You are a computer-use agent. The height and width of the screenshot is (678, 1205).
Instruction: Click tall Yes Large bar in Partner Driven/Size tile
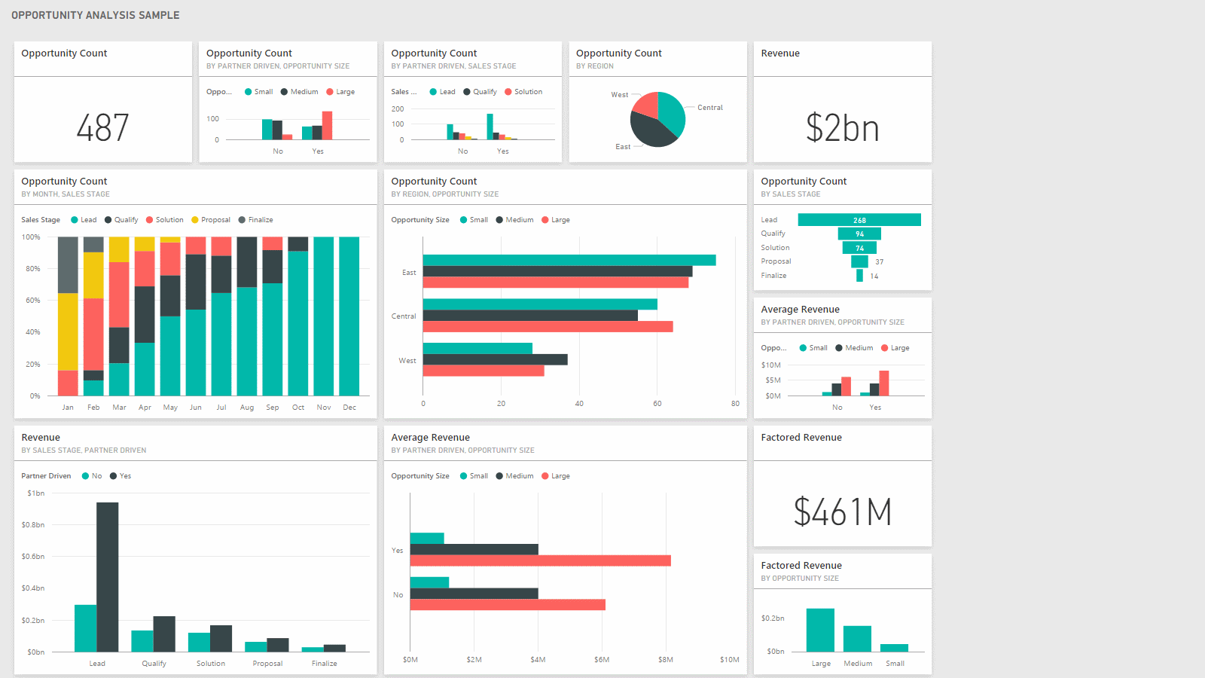328,126
